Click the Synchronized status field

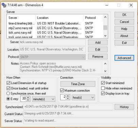click(x=68, y=107)
